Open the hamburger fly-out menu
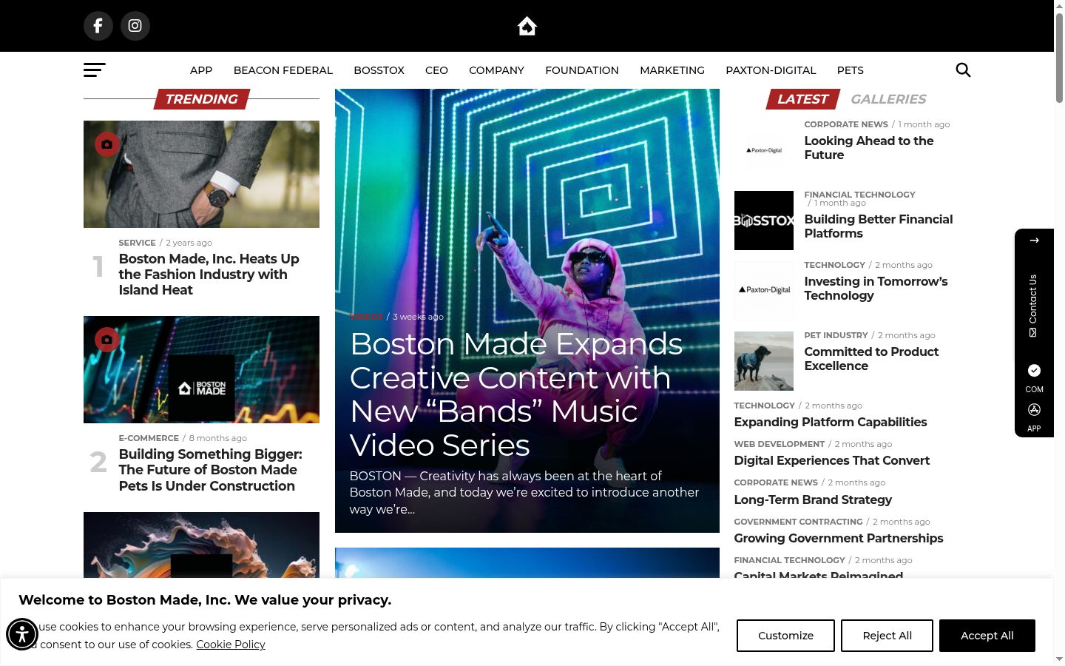1065x666 pixels. pyautogui.click(x=95, y=70)
